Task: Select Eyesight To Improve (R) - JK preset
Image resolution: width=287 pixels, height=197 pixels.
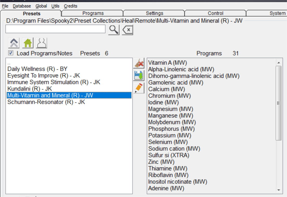Action: pyautogui.click(x=69, y=75)
